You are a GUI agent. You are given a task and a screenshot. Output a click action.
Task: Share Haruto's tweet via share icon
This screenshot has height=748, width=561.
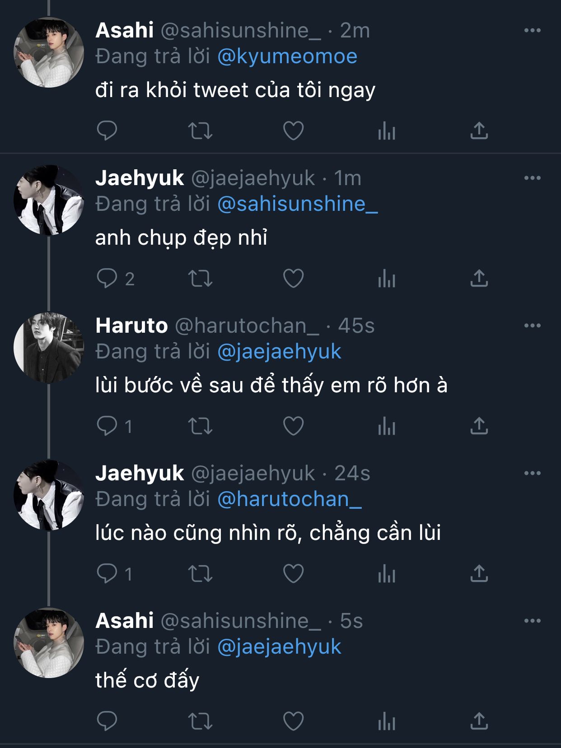[479, 426]
